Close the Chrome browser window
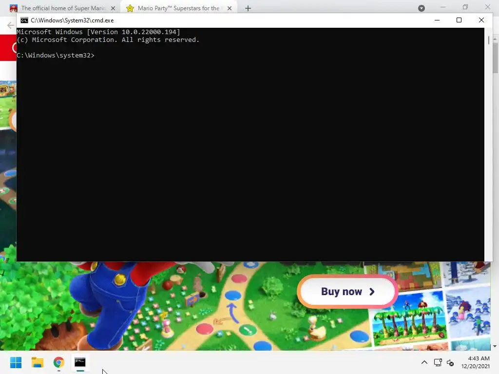Viewport: 499px width, 374px height. coord(487,7)
